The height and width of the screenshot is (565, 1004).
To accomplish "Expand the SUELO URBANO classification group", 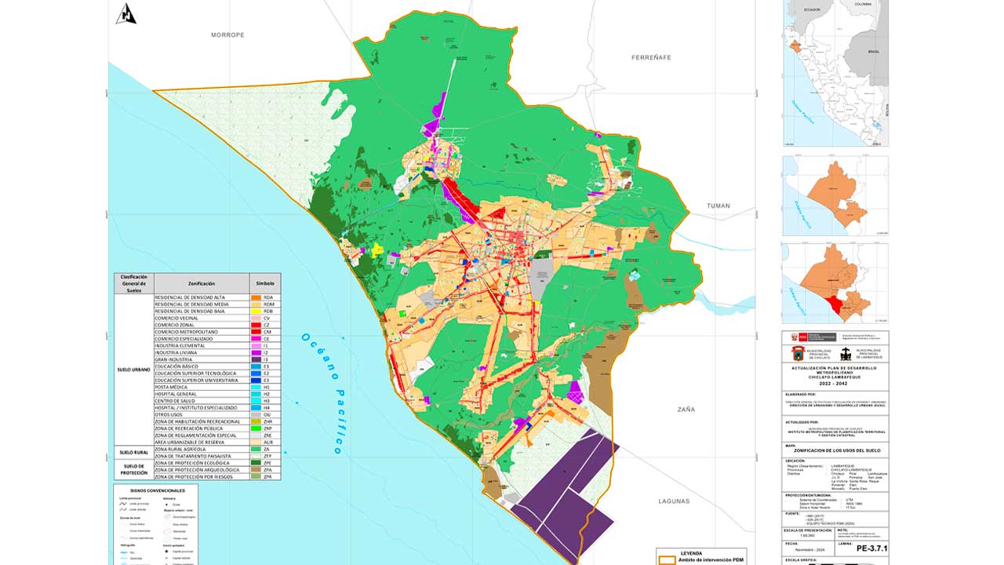I will (133, 369).
